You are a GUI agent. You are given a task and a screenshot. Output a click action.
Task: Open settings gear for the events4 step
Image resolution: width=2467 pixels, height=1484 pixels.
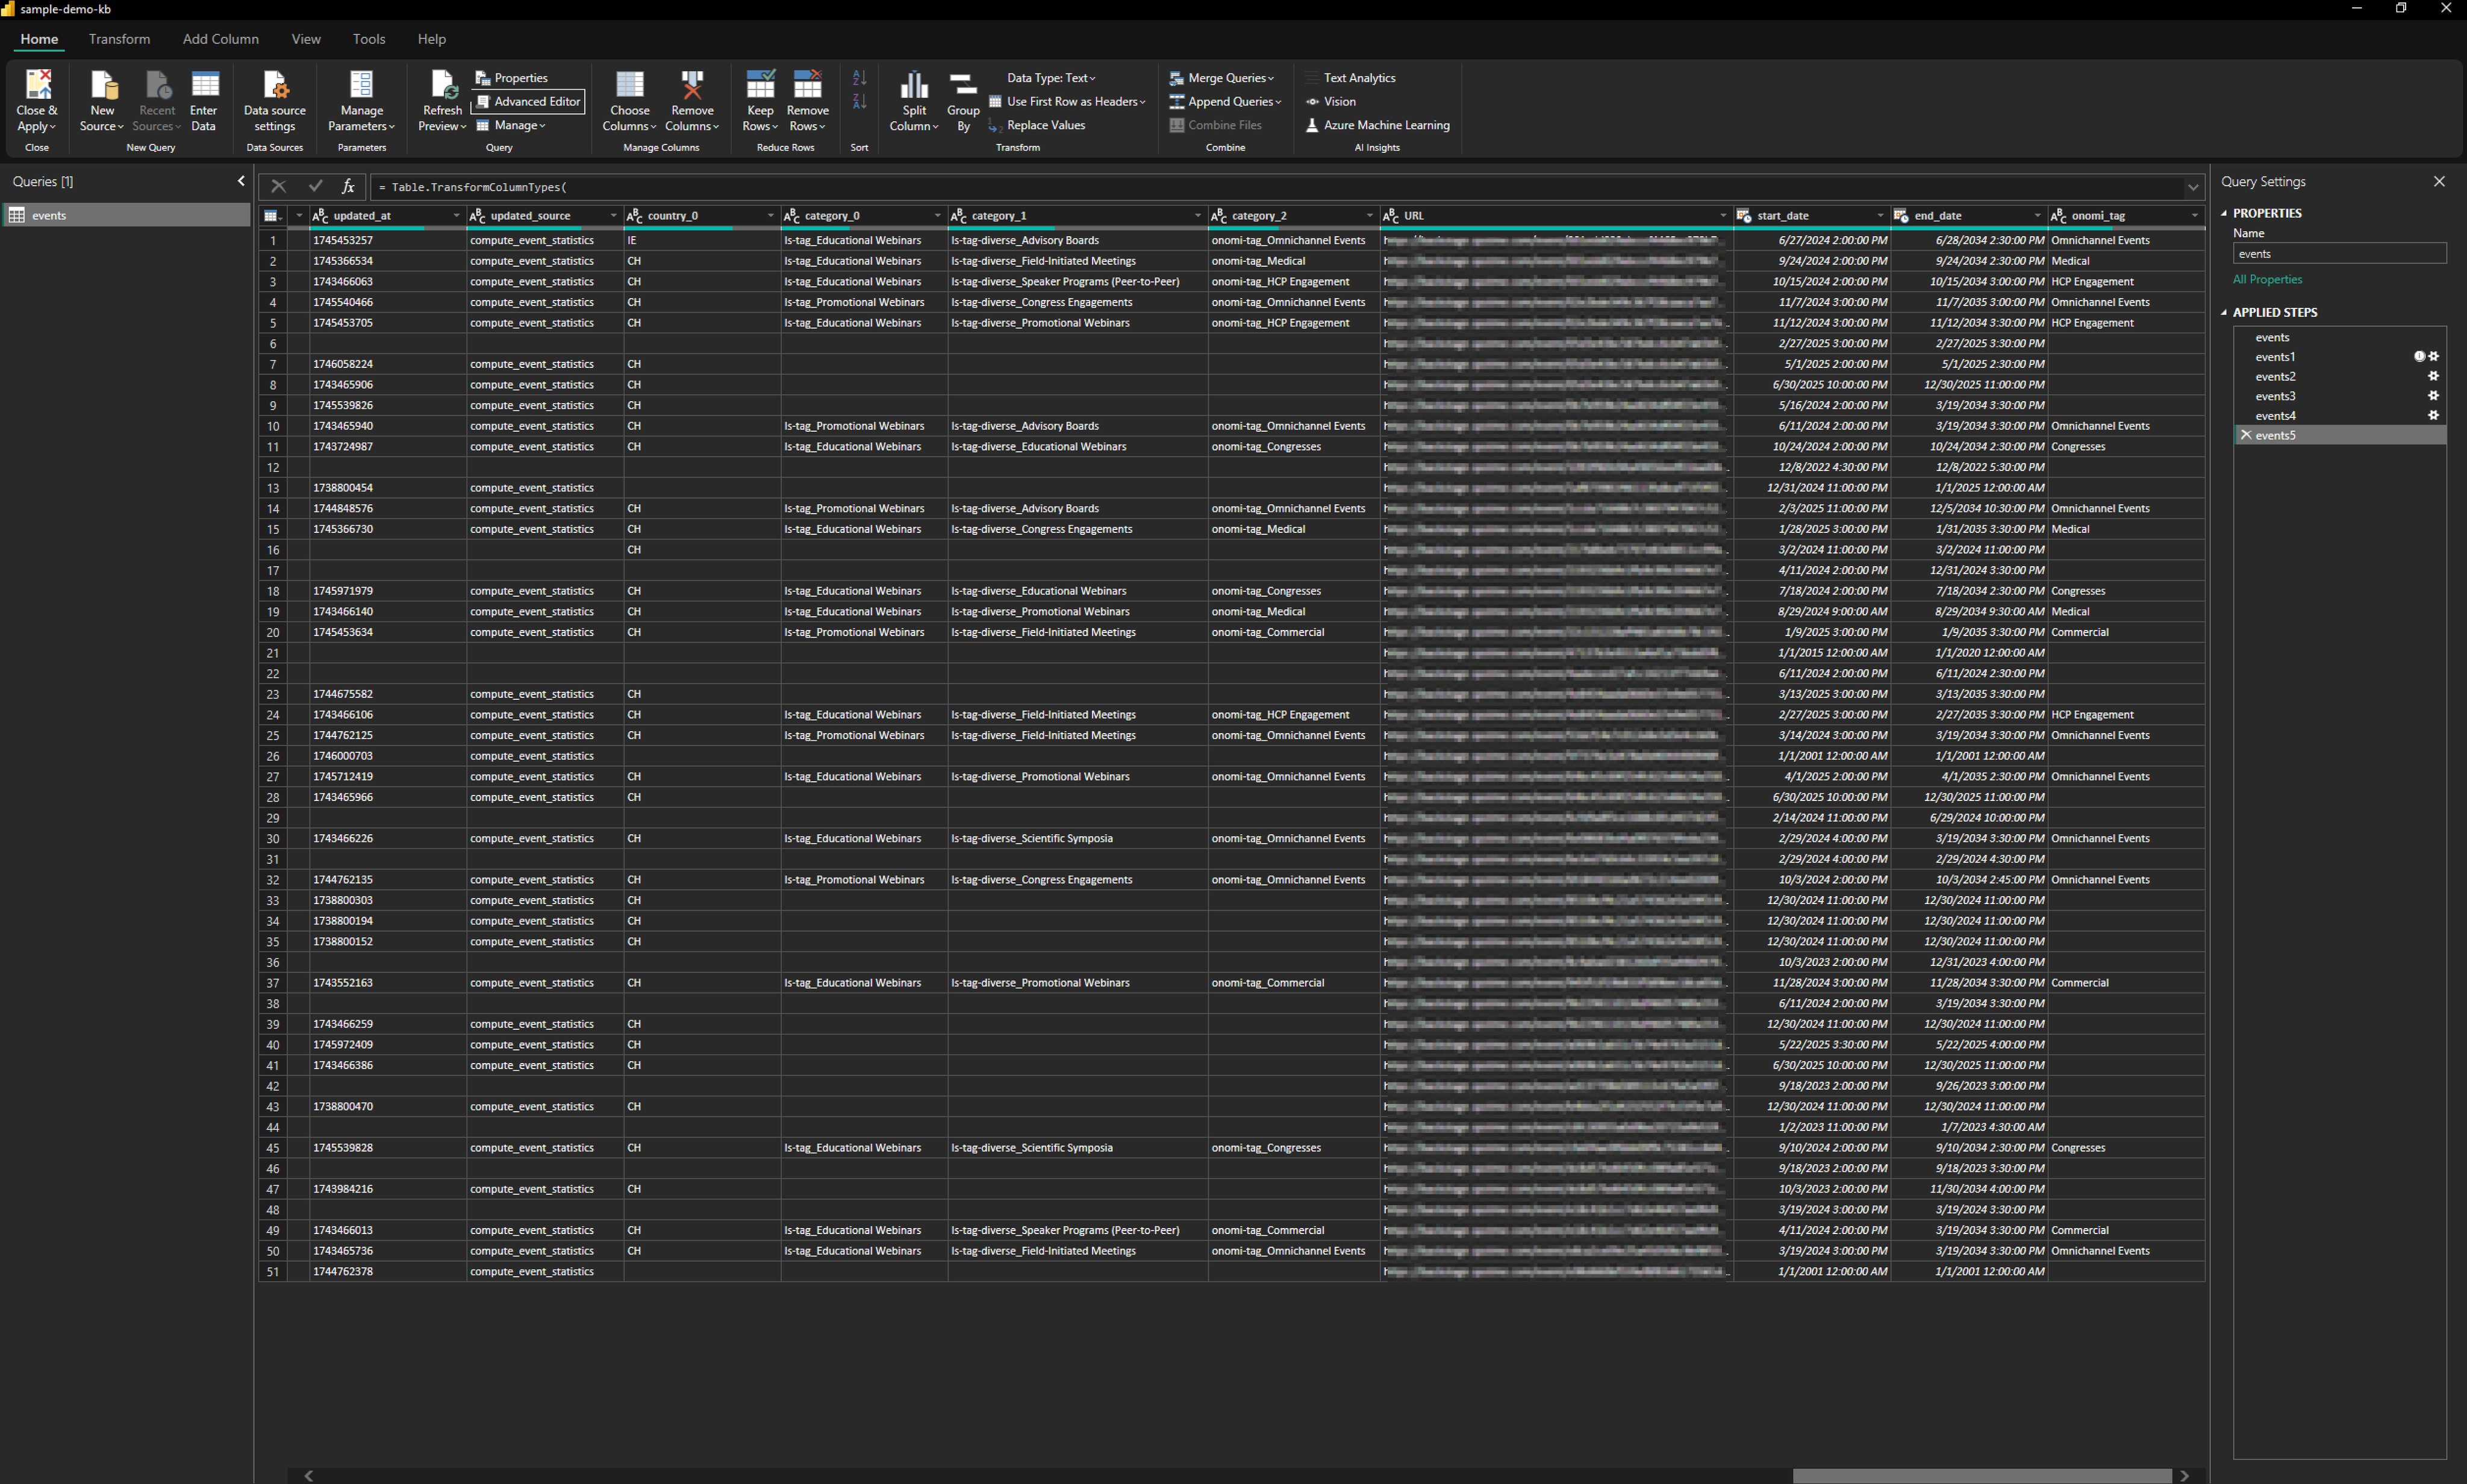(x=2433, y=415)
